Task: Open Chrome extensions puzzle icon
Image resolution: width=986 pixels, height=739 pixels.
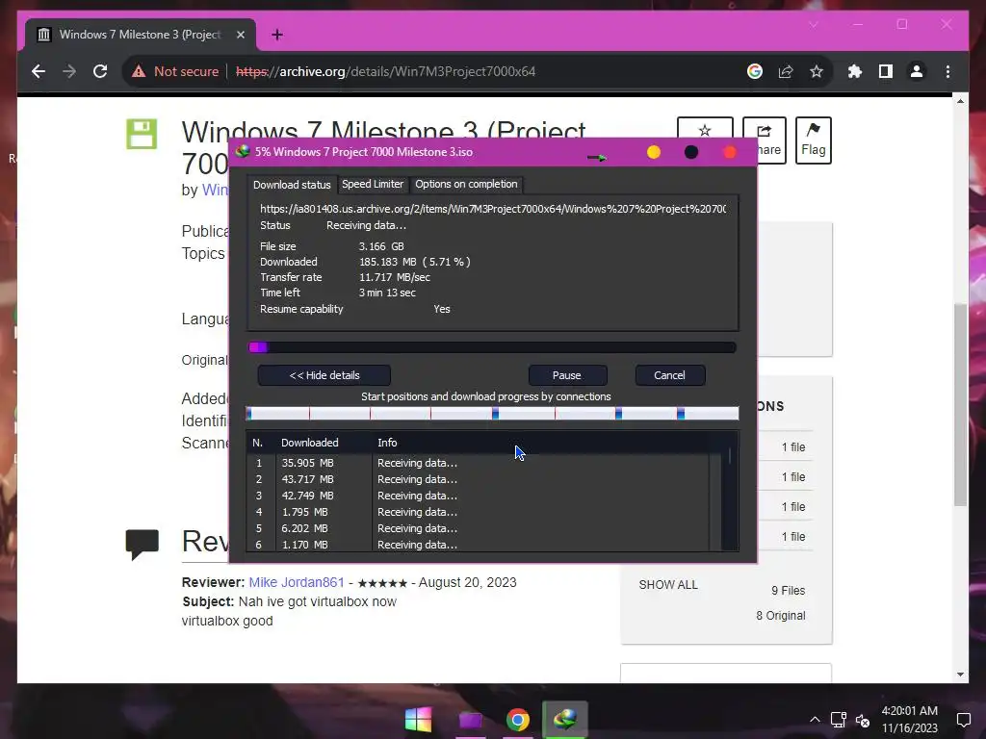Action: tap(855, 71)
